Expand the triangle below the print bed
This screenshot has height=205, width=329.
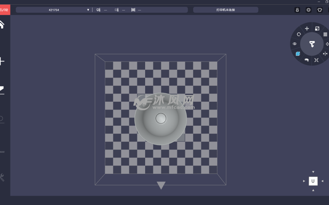(x=161, y=185)
